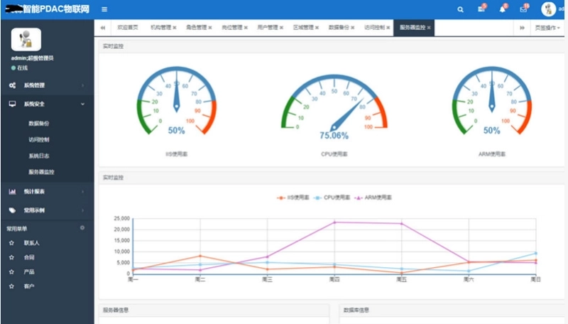
Task: Open the search magnifier icon in header
Action: pyautogui.click(x=460, y=9)
